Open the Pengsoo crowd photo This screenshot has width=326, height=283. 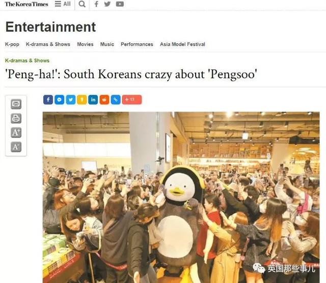tap(181, 197)
